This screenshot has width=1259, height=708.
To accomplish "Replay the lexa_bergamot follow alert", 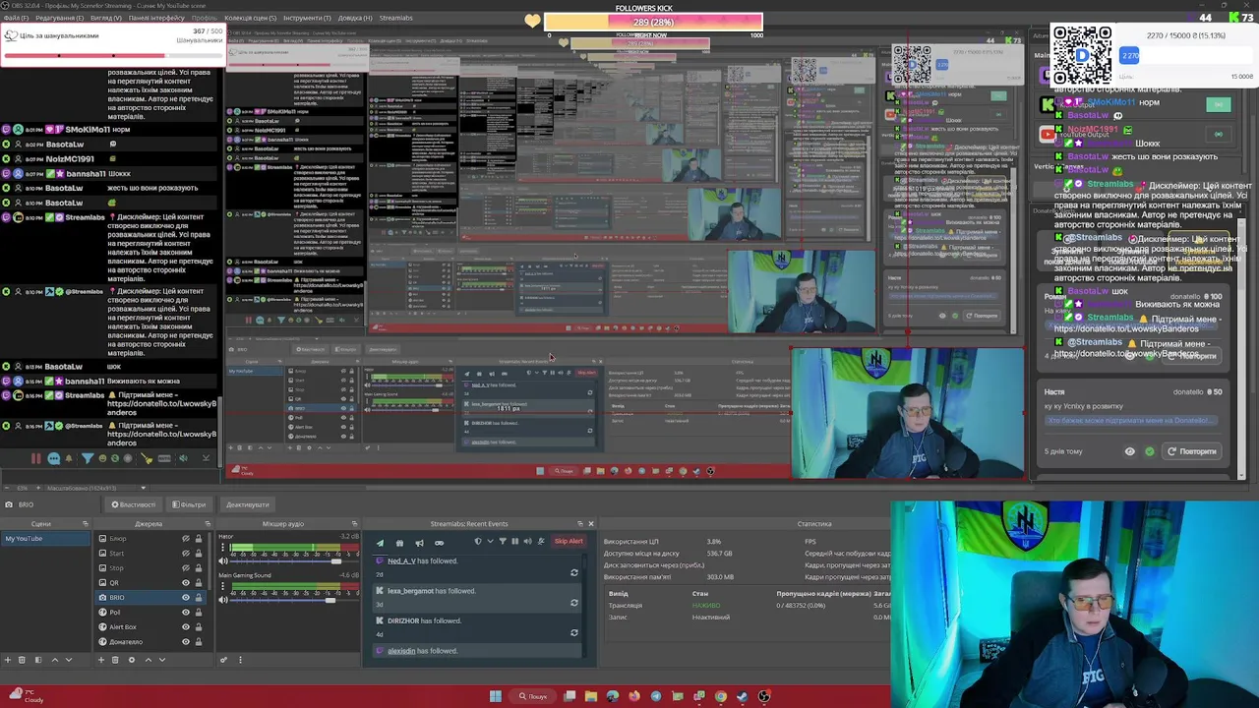I will click(574, 603).
